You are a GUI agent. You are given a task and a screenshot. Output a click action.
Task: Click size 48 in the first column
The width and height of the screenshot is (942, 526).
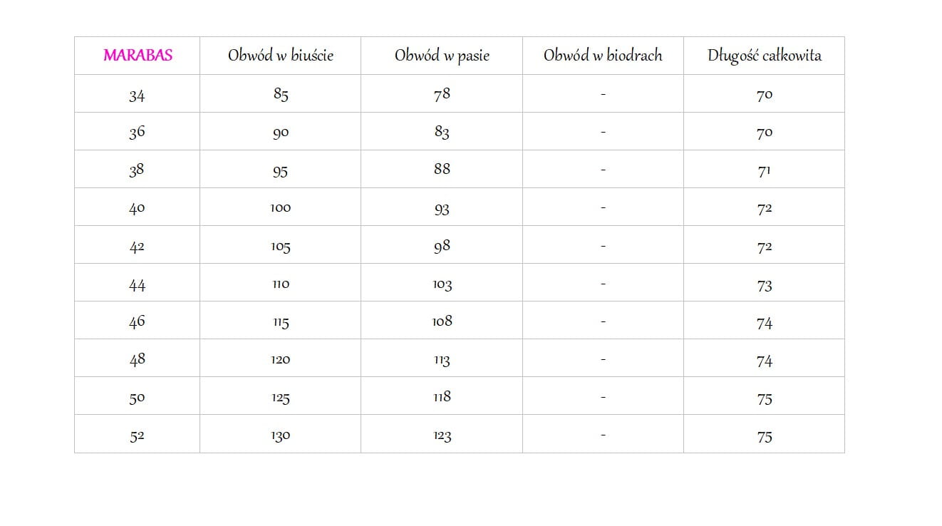(x=137, y=359)
